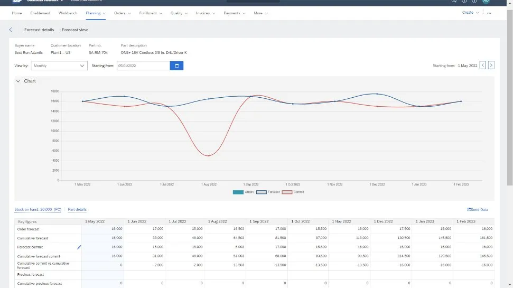Open the Planning menu
513x288 pixels.
click(x=96, y=13)
